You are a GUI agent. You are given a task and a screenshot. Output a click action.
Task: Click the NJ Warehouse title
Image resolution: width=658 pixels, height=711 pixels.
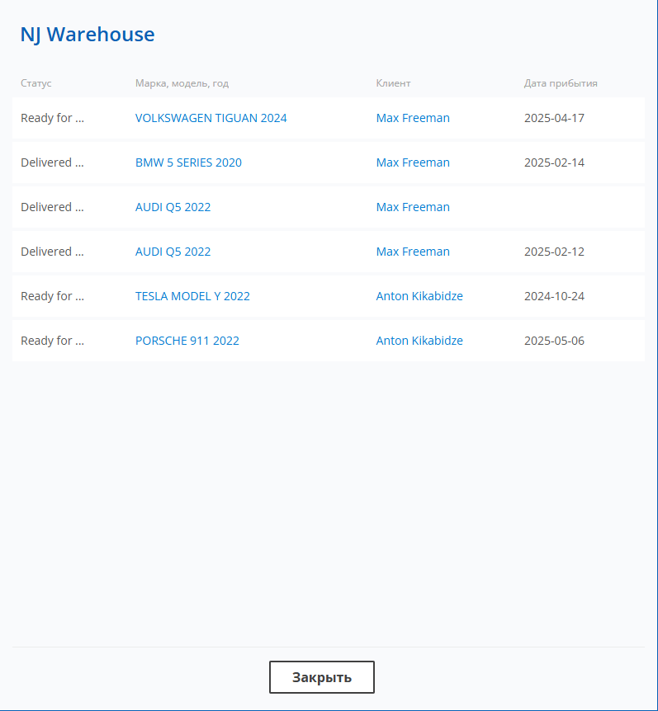[x=88, y=35]
